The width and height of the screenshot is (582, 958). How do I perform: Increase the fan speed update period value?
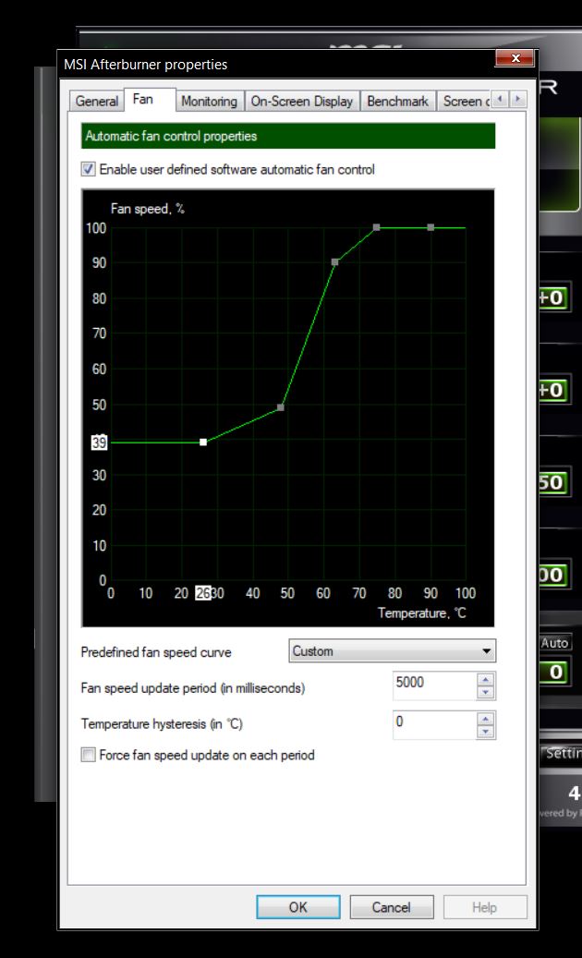(486, 679)
